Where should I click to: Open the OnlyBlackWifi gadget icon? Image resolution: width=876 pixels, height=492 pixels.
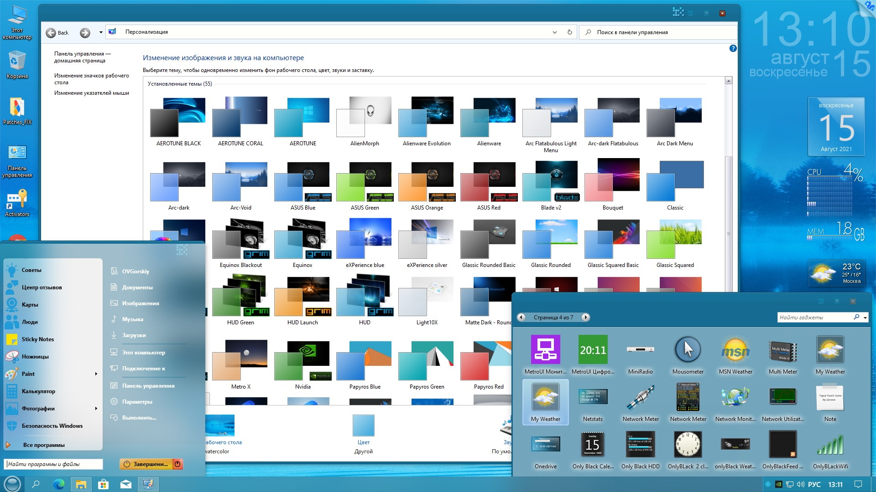(830, 445)
